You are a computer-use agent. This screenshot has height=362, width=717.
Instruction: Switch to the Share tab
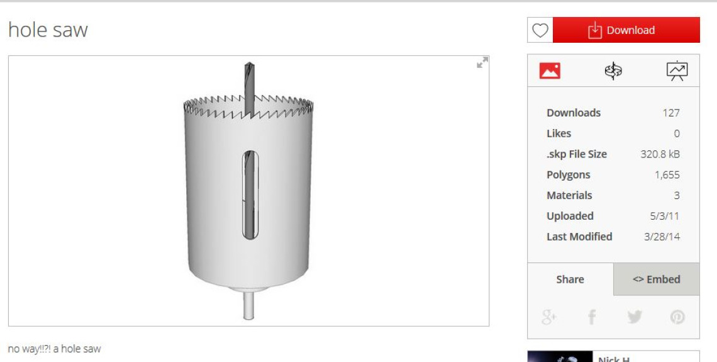click(x=570, y=279)
